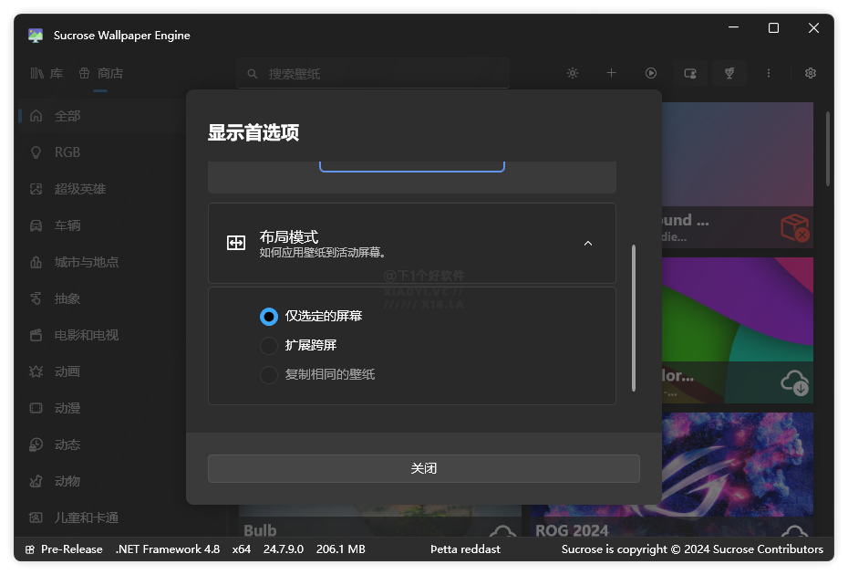Click the trophy toolbar icon
Viewport: 848px width, 575px height.
point(729,73)
